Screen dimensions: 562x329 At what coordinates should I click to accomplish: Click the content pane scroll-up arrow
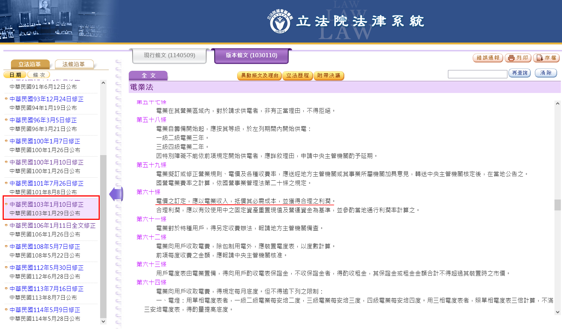click(x=557, y=104)
